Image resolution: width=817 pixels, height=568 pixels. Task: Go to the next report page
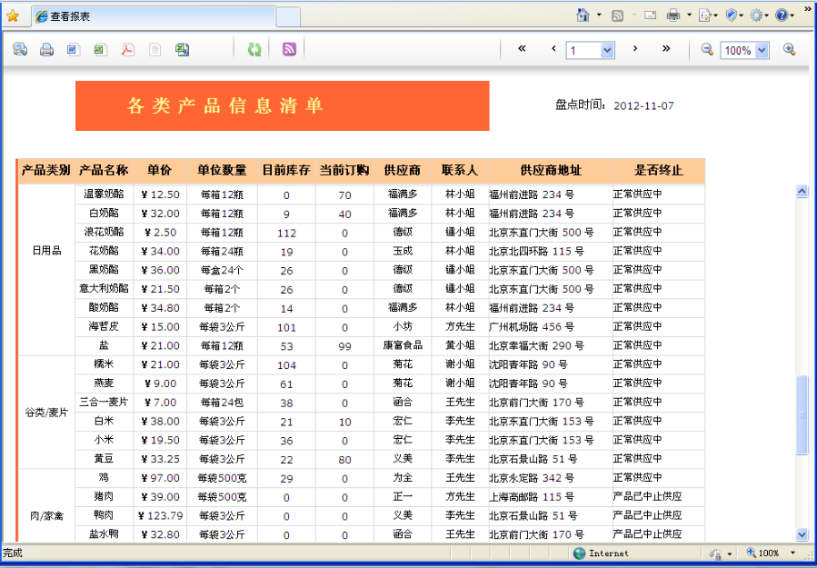(x=635, y=49)
